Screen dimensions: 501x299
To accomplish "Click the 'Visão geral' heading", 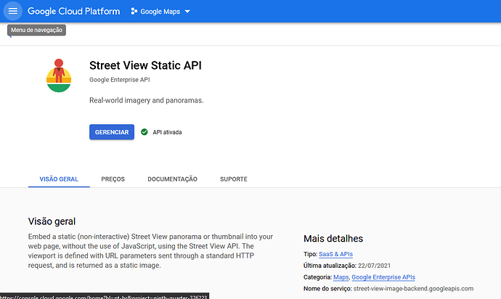I will coord(52,221).
